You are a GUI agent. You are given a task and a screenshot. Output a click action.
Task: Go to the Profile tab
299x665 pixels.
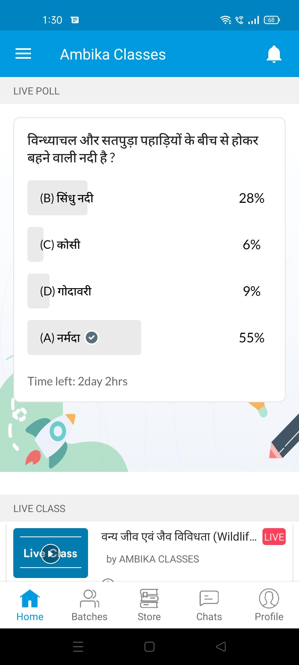[269, 605]
